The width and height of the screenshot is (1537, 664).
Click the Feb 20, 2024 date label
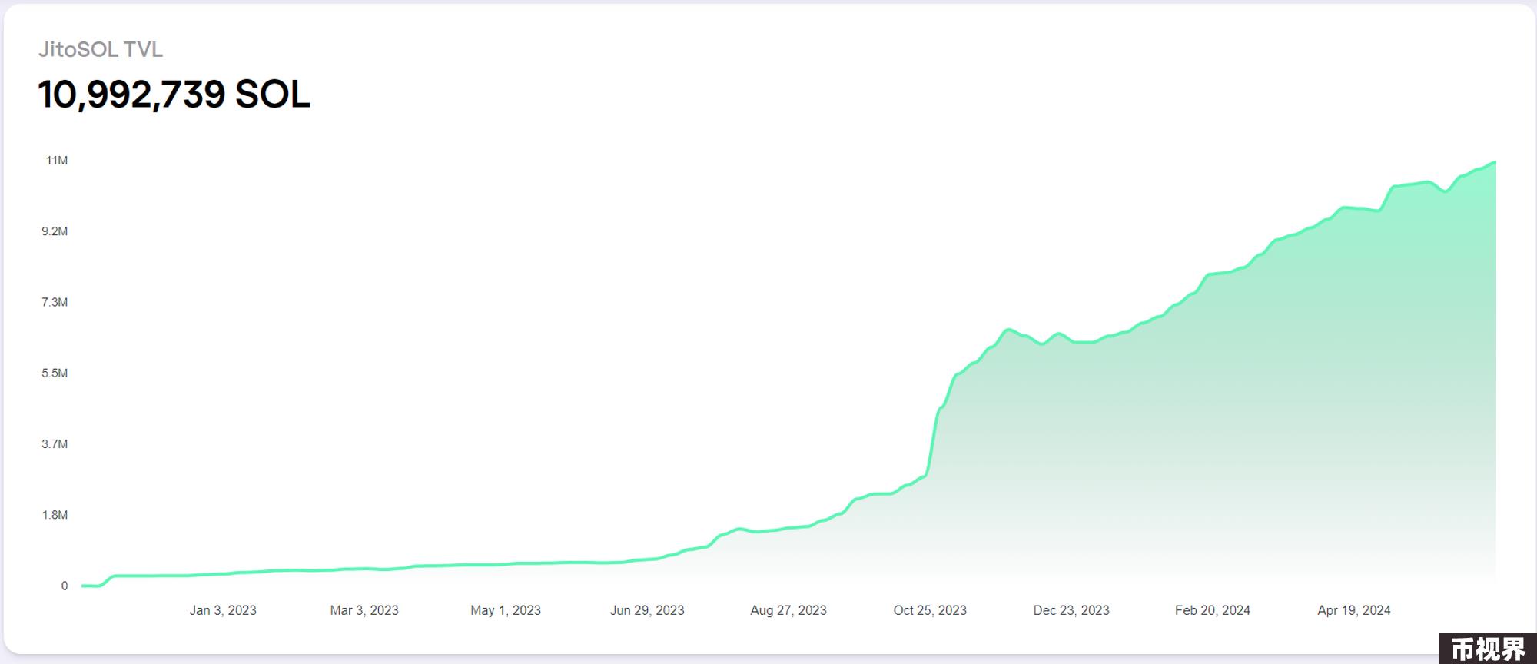point(1213,610)
